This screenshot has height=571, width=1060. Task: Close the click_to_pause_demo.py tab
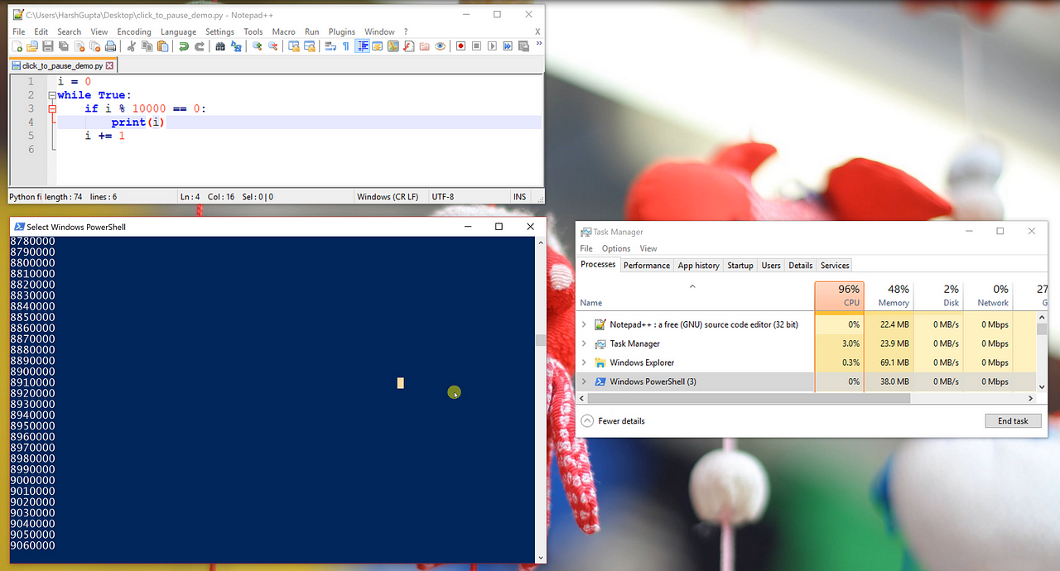pyautogui.click(x=109, y=65)
